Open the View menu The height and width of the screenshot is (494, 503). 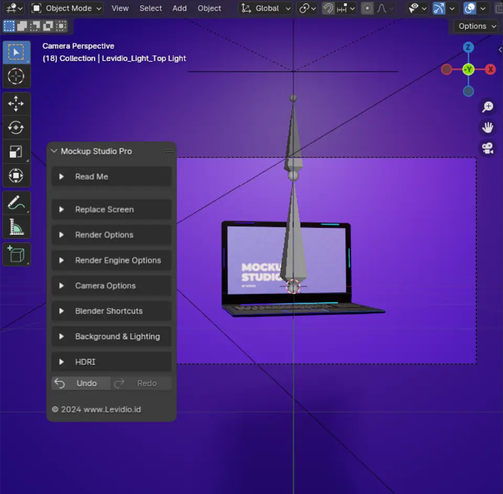point(120,8)
